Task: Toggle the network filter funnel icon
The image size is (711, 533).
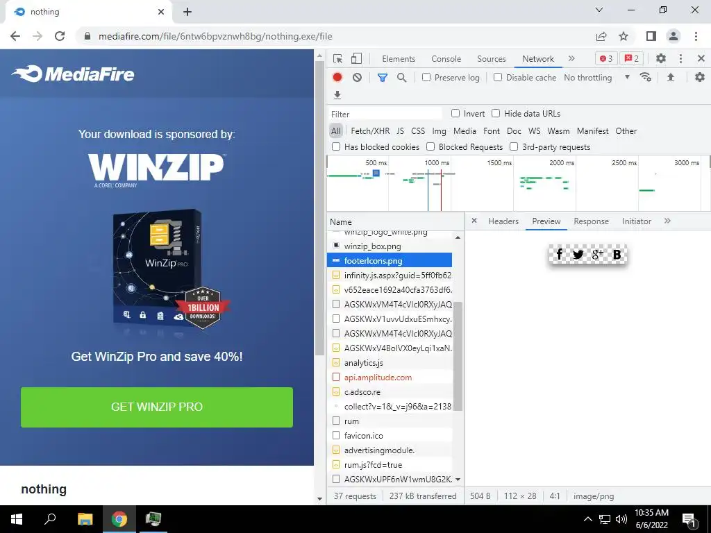Action: tap(383, 78)
